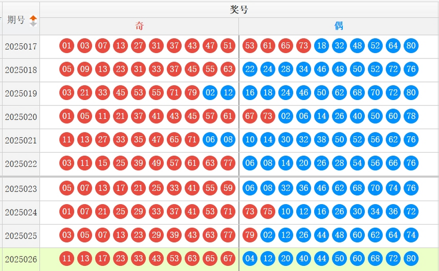Screen dimensions: 439x271
Task: Sort ascending with the orange up arrow
Action: (33, 18)
